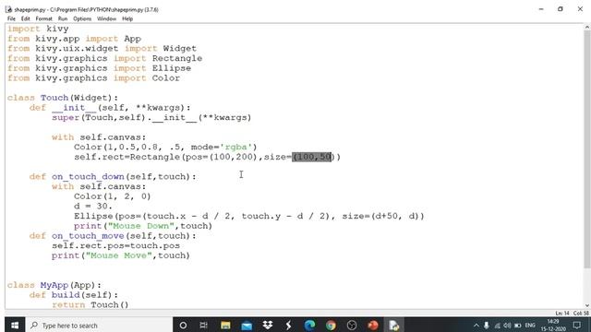
Task: Click the "Mouse Down" string
Action: tap(141, 226)
